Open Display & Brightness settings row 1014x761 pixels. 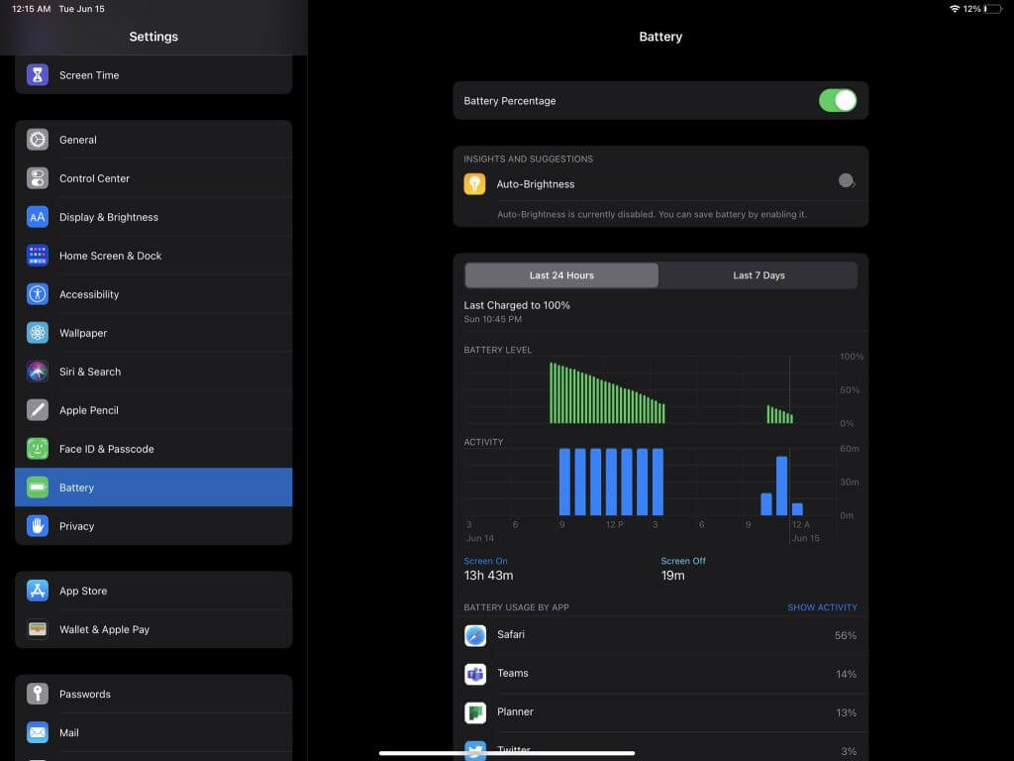153,217
